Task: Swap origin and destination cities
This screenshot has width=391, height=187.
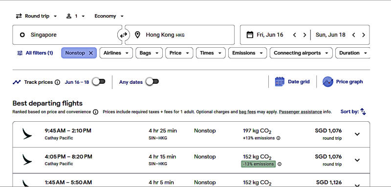Action: (124, 35)
